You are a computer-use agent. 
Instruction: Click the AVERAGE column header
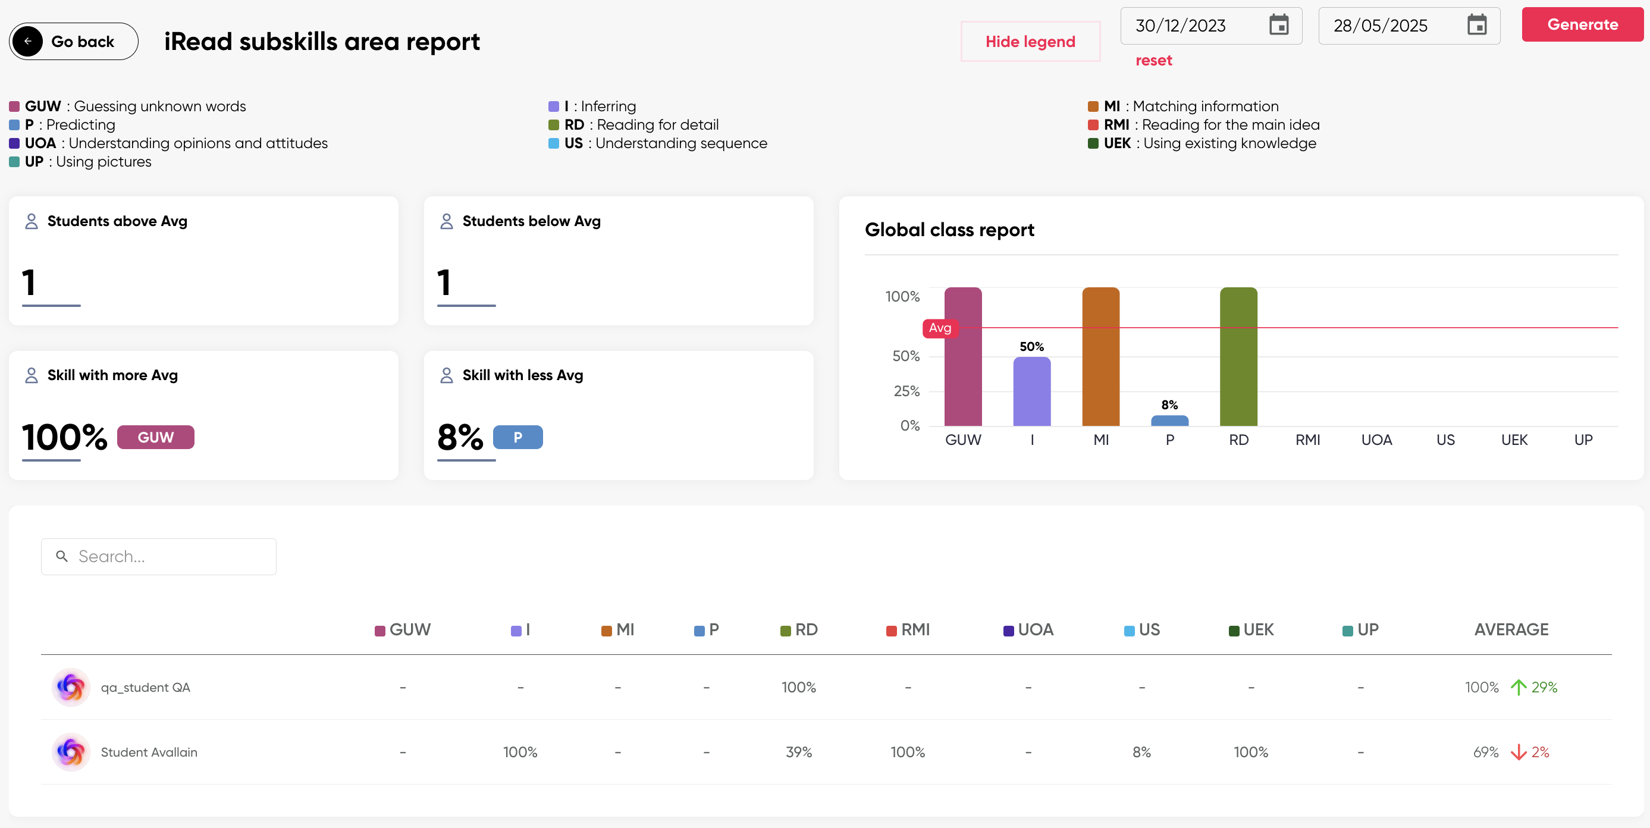point(1510,629)
